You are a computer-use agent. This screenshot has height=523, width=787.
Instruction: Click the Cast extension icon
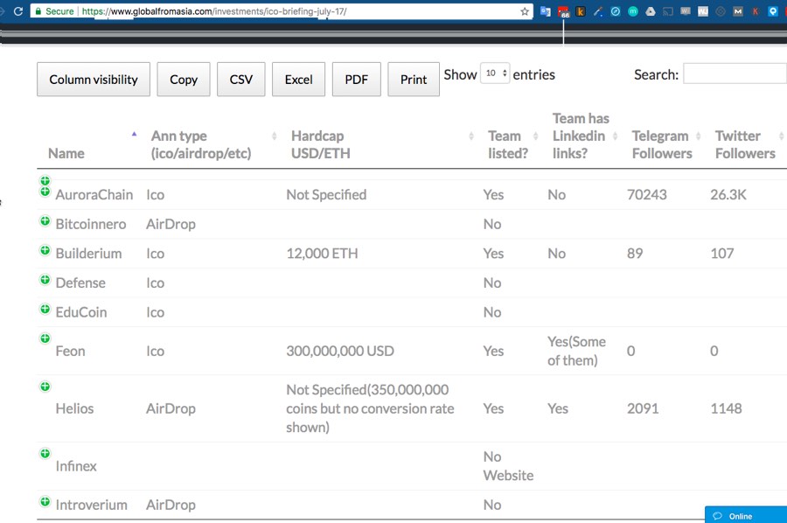tap(668, 11)
